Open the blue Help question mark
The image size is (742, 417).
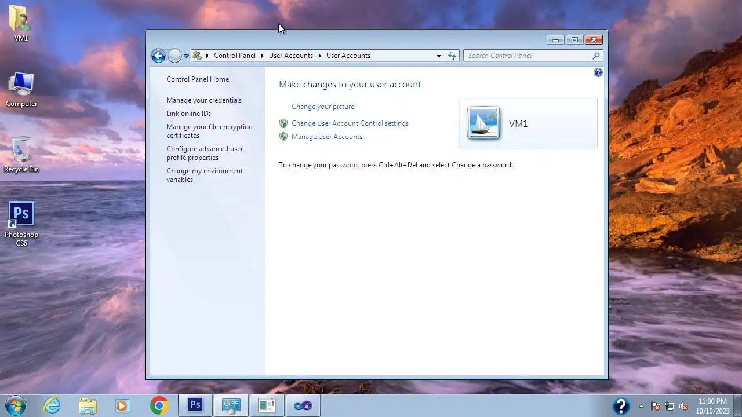pos(598,72)
